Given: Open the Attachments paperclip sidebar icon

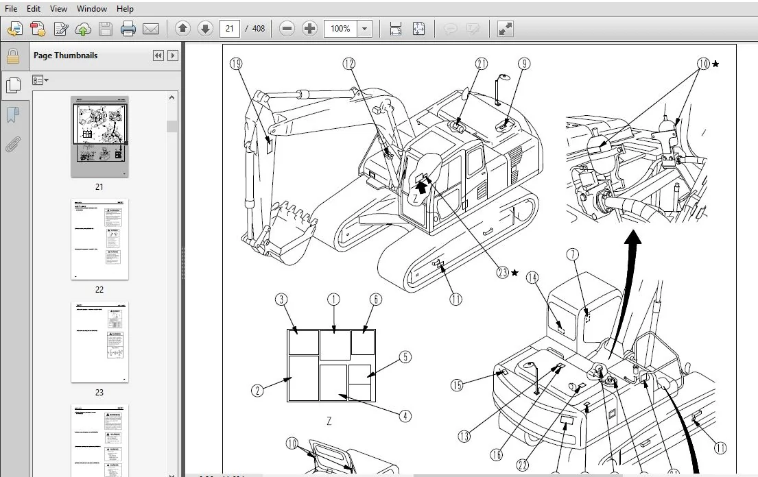Looking at the screenshot, I should click(13, 144).
